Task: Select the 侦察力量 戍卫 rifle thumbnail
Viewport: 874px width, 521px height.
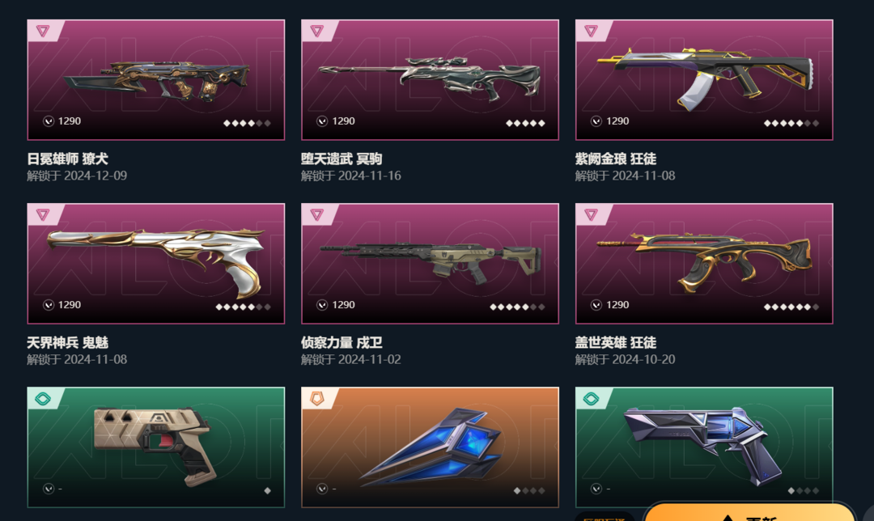Action: [430, 264]
